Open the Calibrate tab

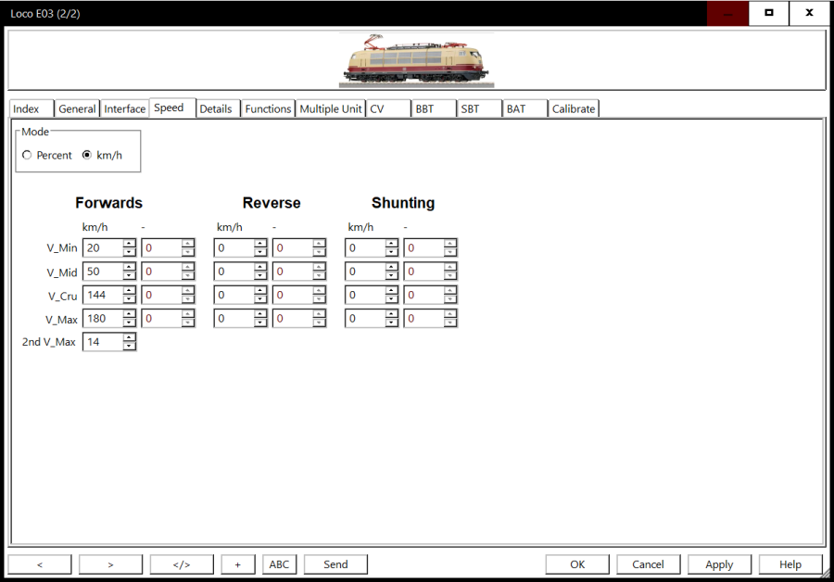573,108
